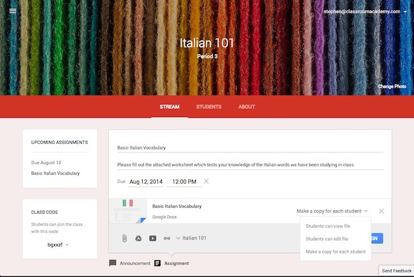This screenshot has width=414, height=277.
Task: Expand the Italian 101 class selector
Action: pyautogui.click(x=191, y=238)
